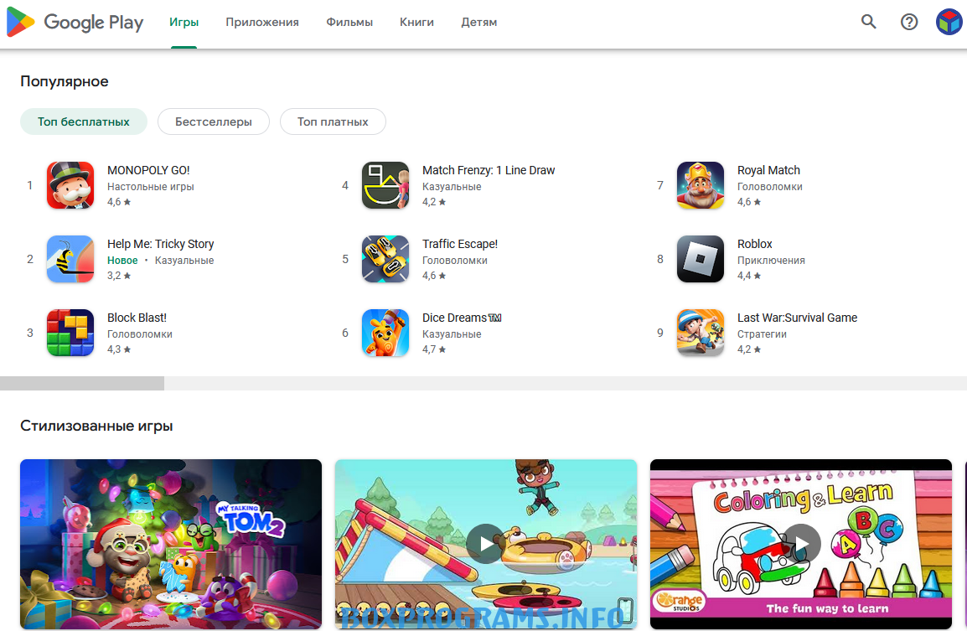Open the Help Me: Tricky Story title
The height and width of the screenshot is (631, 967).
pyautogui.click(x=160, y=244)
